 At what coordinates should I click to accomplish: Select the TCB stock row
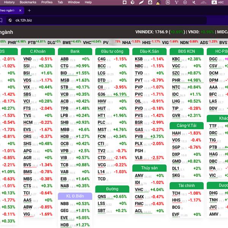[x=75, y=165]
